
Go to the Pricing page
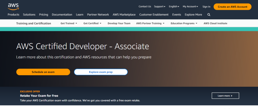pyautogui.click(x=44, y=15)
